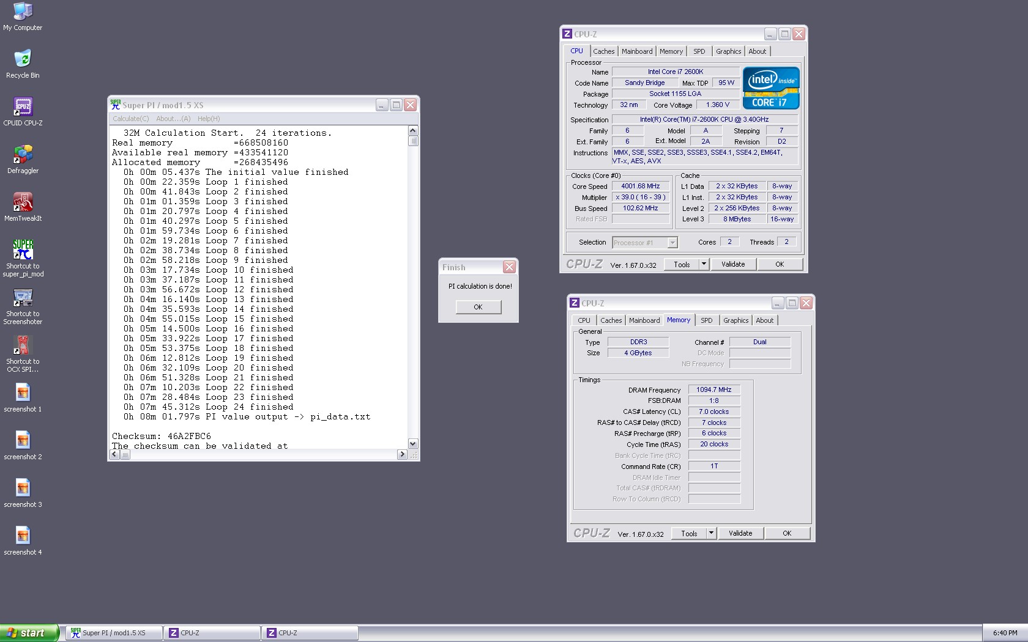Open the My Computer desktop icon
Screen dimensions: 1028x642
[x=23, y=17]
